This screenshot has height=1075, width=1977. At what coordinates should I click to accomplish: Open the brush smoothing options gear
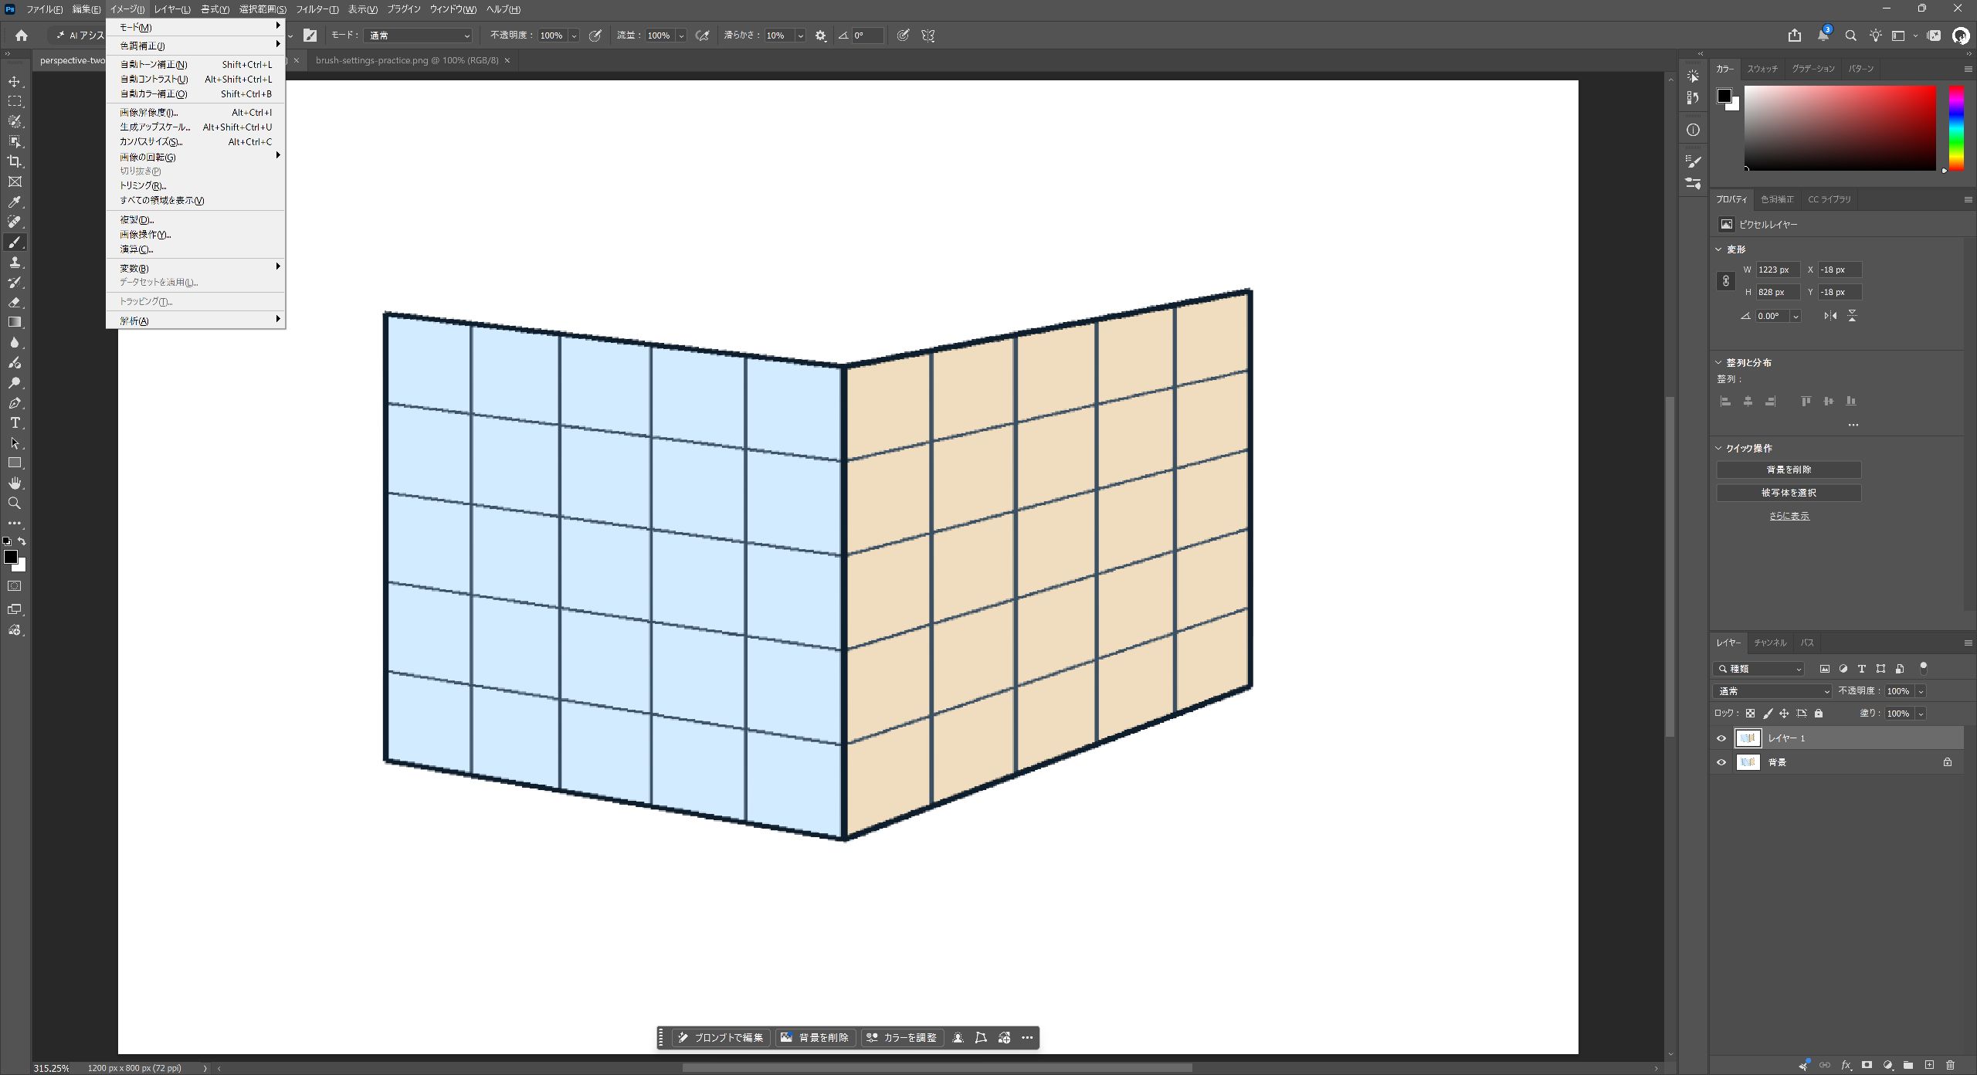[x=821, y=36]
